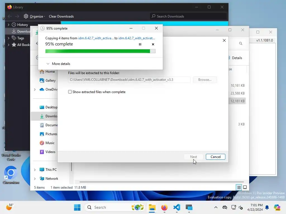Open Gallery in File Explorer sidebar
Image resolution: width=286 pixels, height=214 pixels.
tap(47, 81)
